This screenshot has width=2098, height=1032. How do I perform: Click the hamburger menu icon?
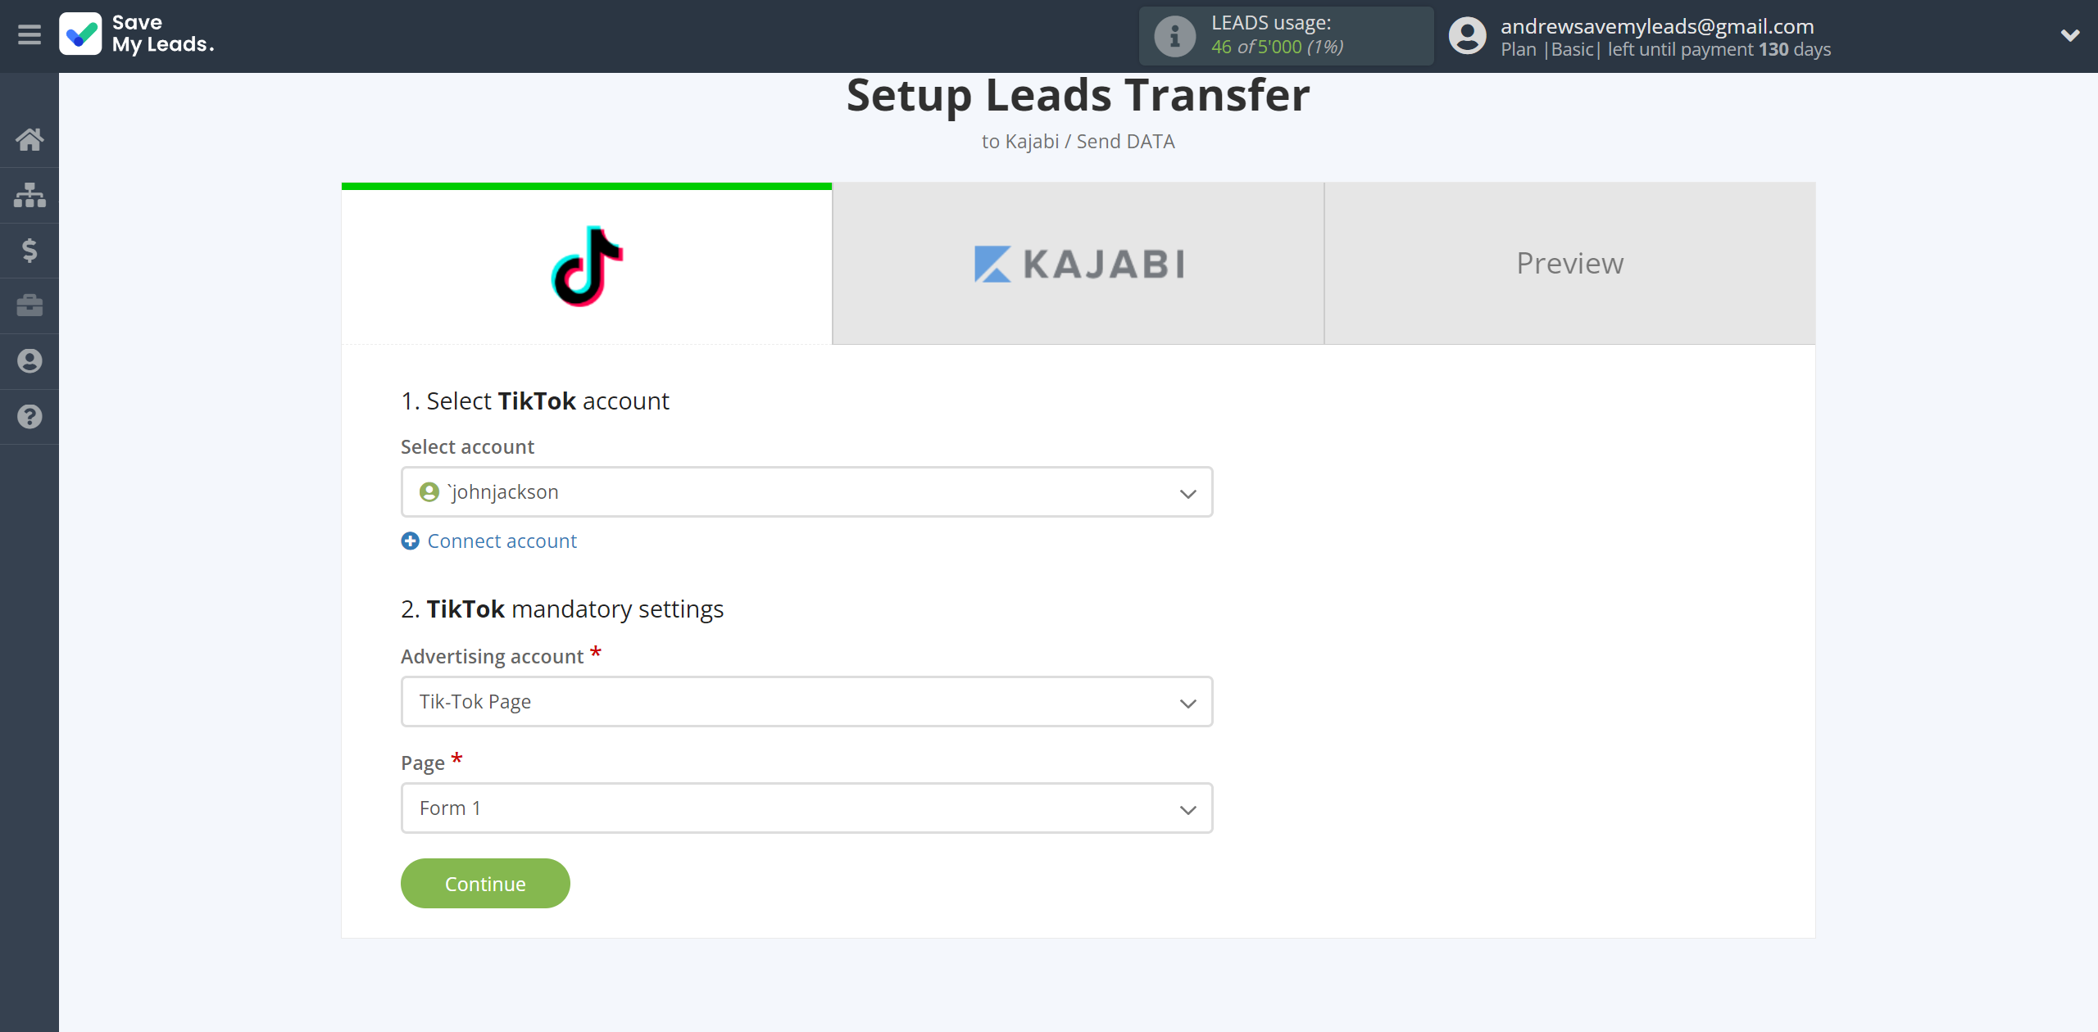[x=30, y=36]
